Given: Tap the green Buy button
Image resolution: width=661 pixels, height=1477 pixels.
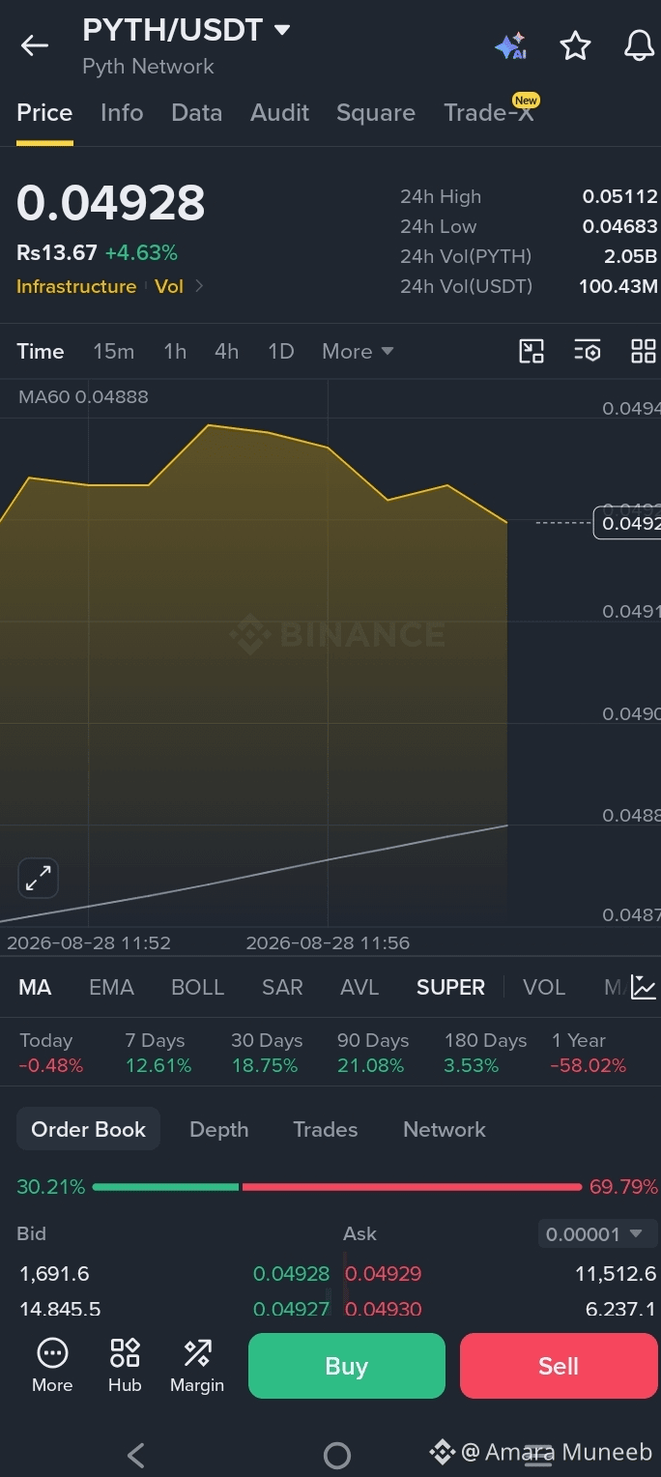Looking at the screenshot, I should click(x=347, y=1366).
